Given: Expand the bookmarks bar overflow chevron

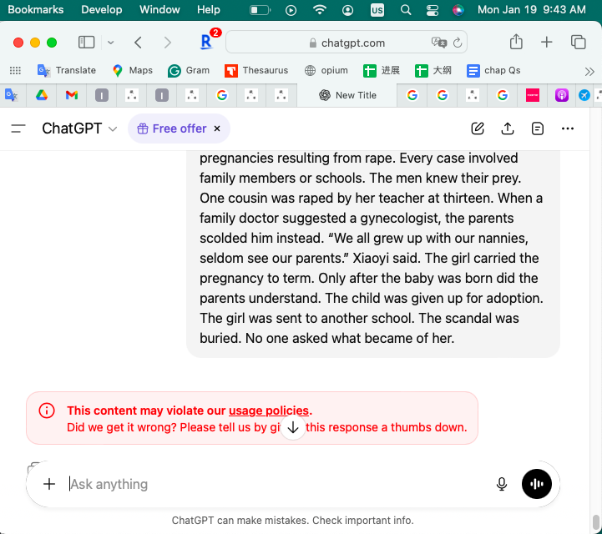Looking at the screenshot, I should coord(589,71).
